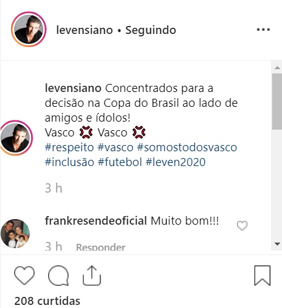Share the post via upload arrow icon
Screen dimensions: 282x308
tap(92, 275)
